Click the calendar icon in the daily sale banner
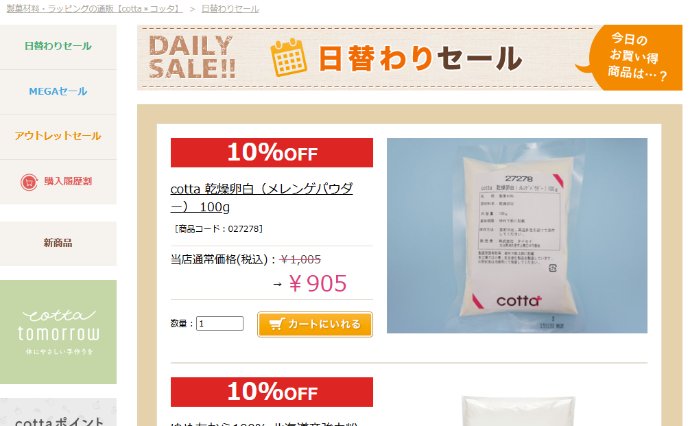The height and width of the screenshot is (426, 690). coord(289,58)
